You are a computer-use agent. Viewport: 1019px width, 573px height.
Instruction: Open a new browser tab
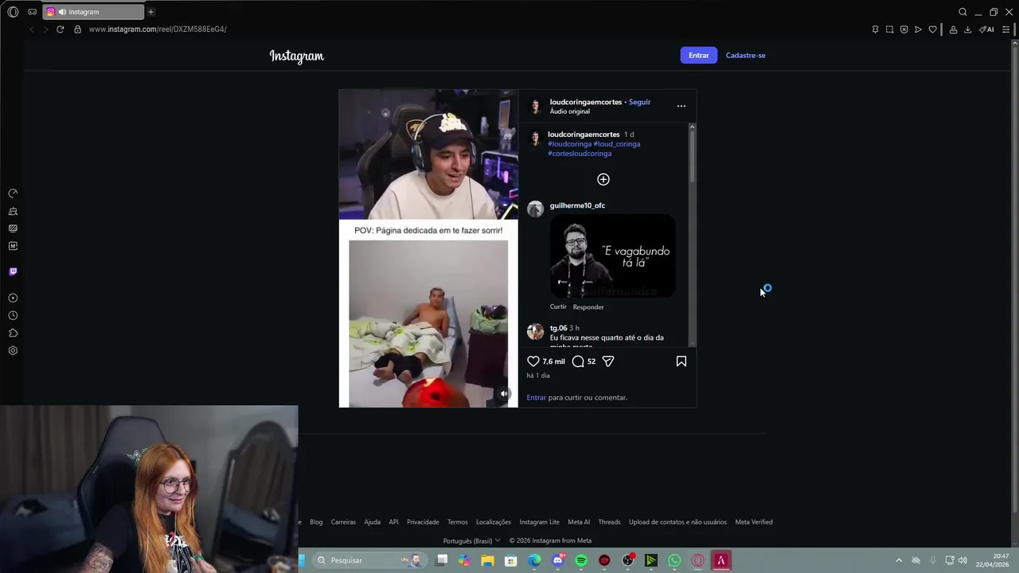point(150,12)
